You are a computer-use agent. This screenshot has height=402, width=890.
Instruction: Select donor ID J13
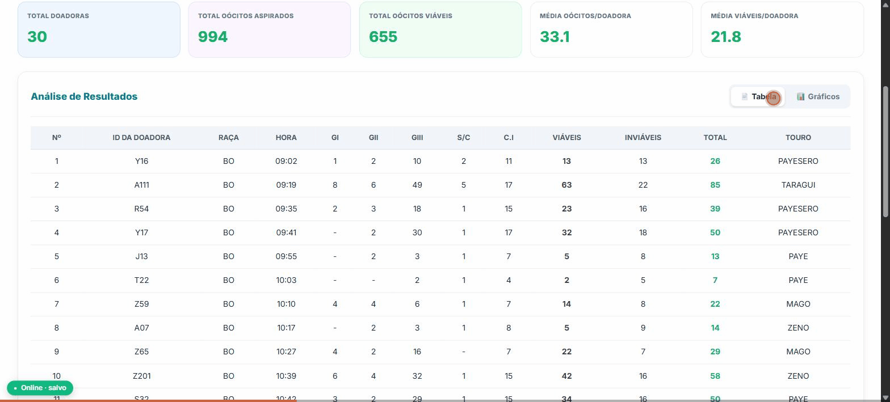pos(141,257)
